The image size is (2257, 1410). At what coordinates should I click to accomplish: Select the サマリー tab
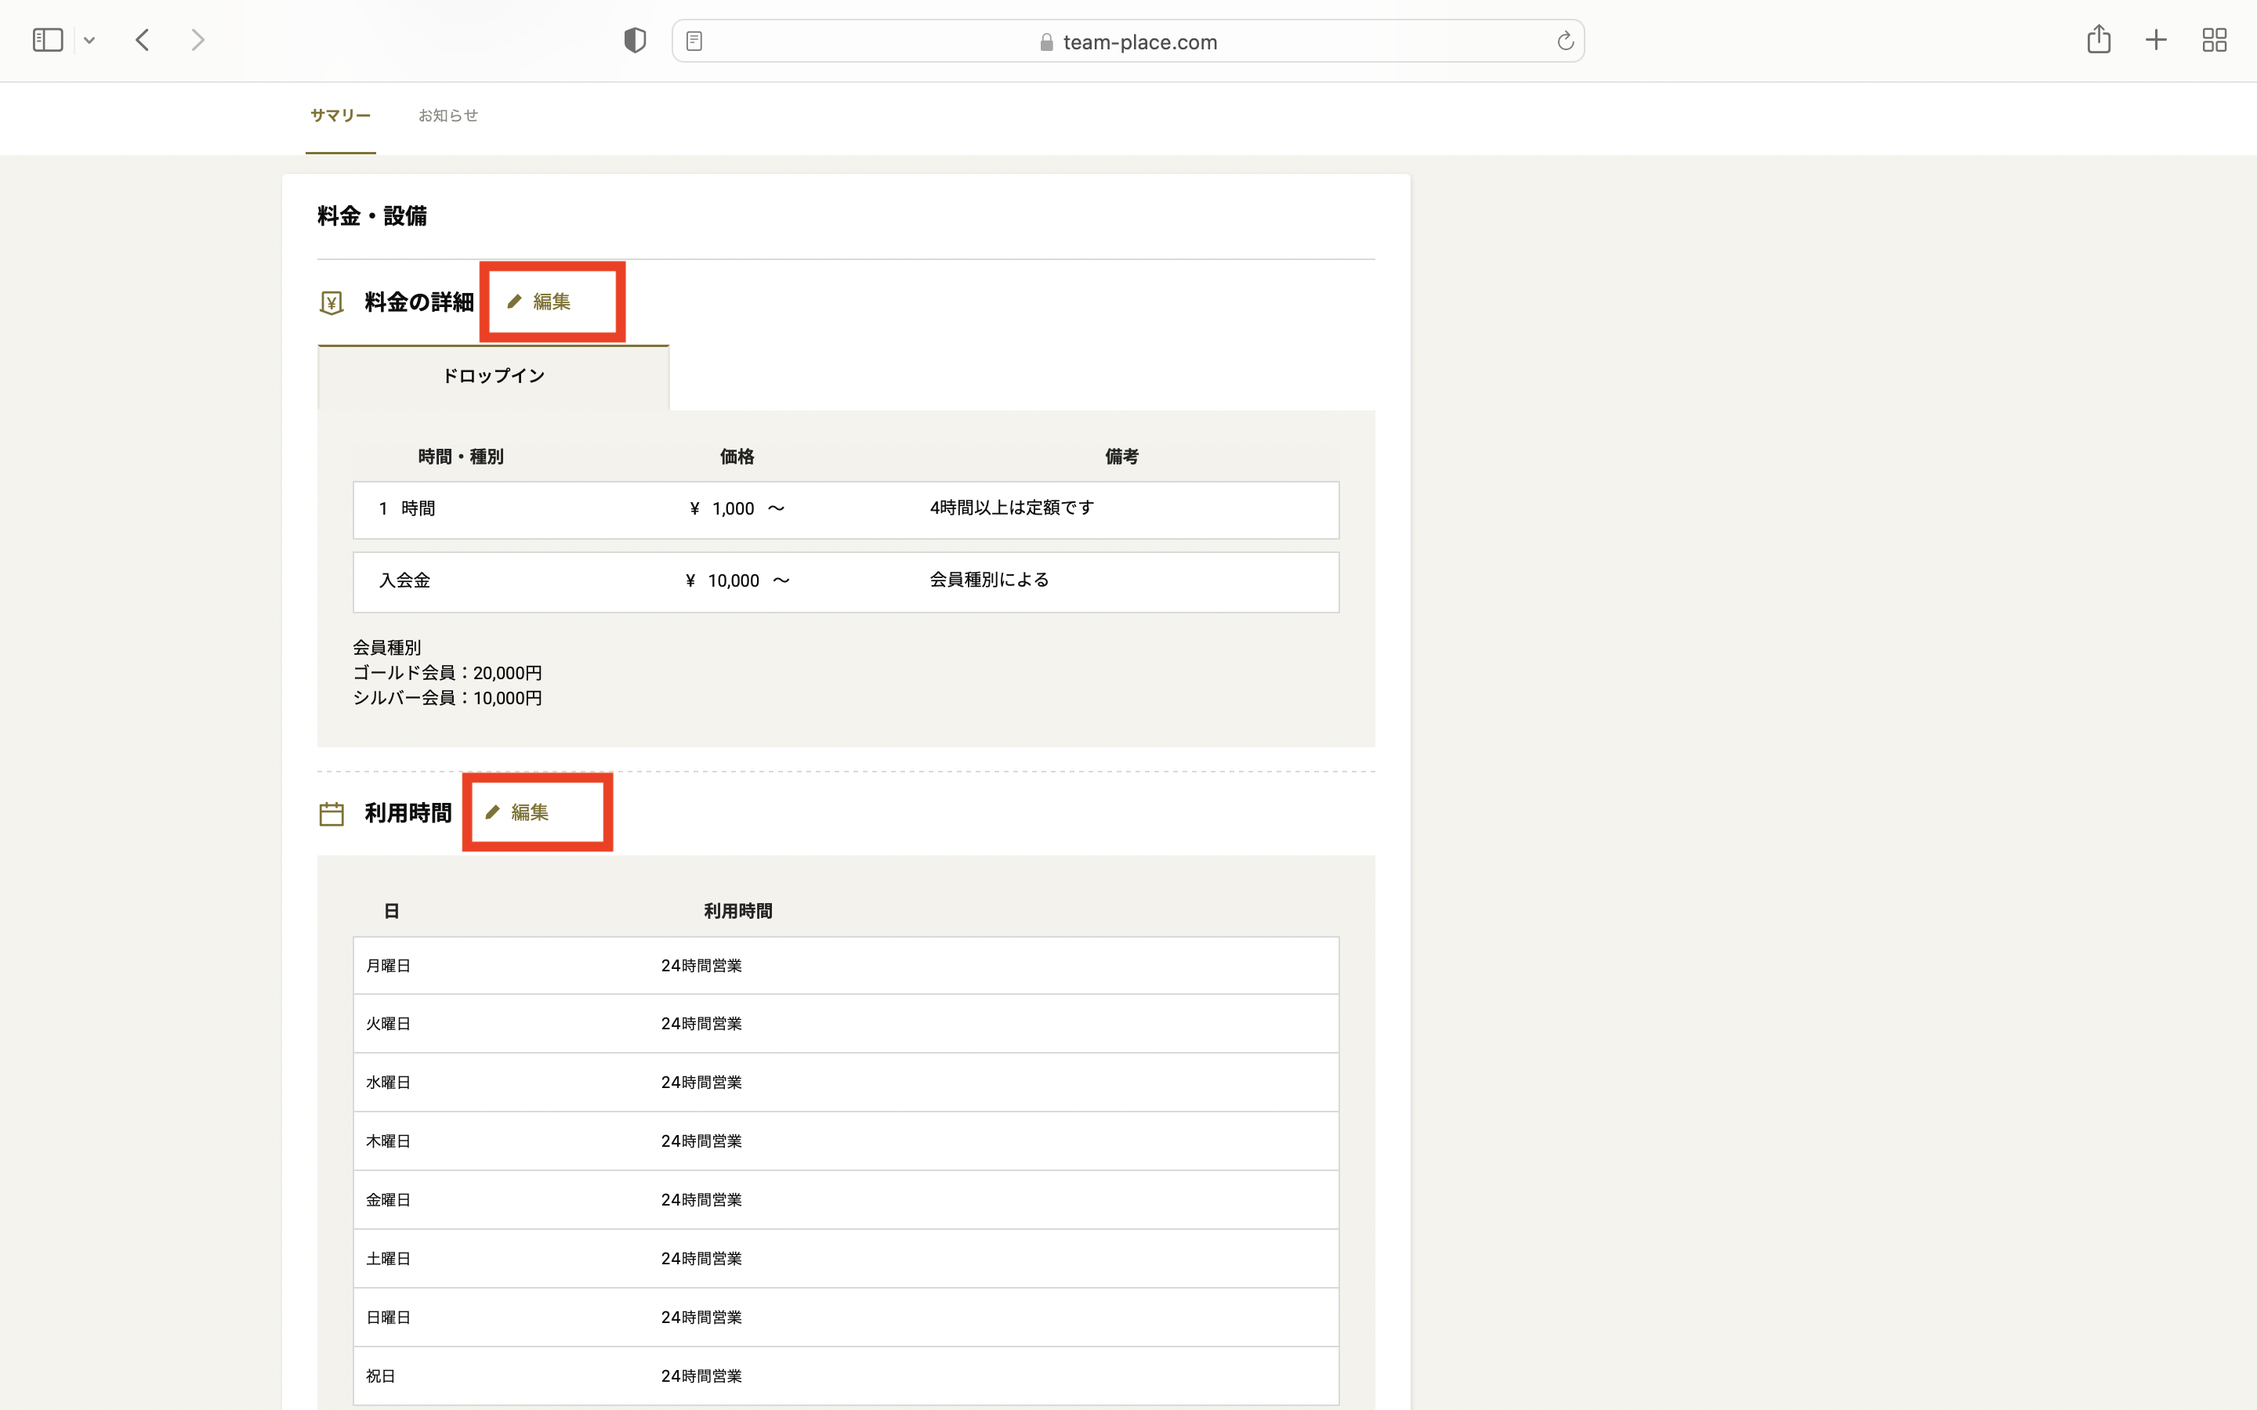(340, 116)
